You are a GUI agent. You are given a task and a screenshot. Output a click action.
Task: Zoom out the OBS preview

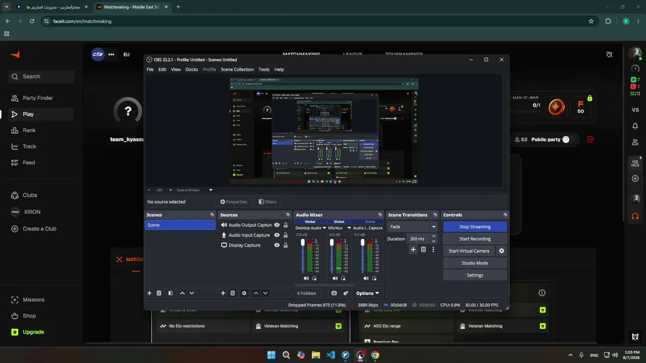[149, 190]
